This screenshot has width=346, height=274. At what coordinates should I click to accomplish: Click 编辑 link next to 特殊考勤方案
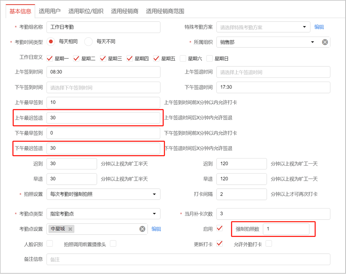click(x=319, y=27)
